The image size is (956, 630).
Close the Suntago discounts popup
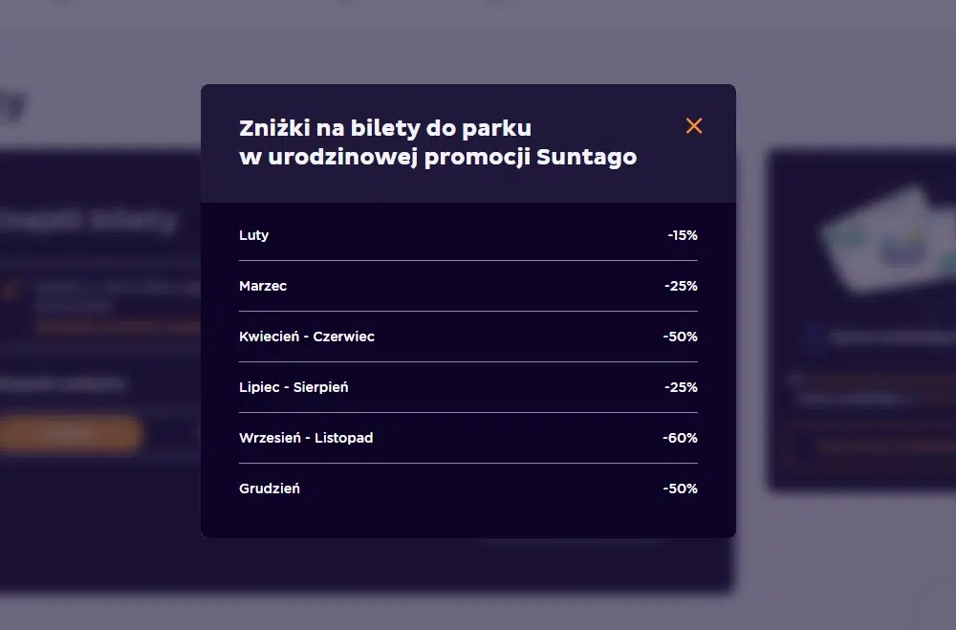[x=694, y=125]
